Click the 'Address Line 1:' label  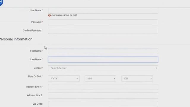pos(34,87)
